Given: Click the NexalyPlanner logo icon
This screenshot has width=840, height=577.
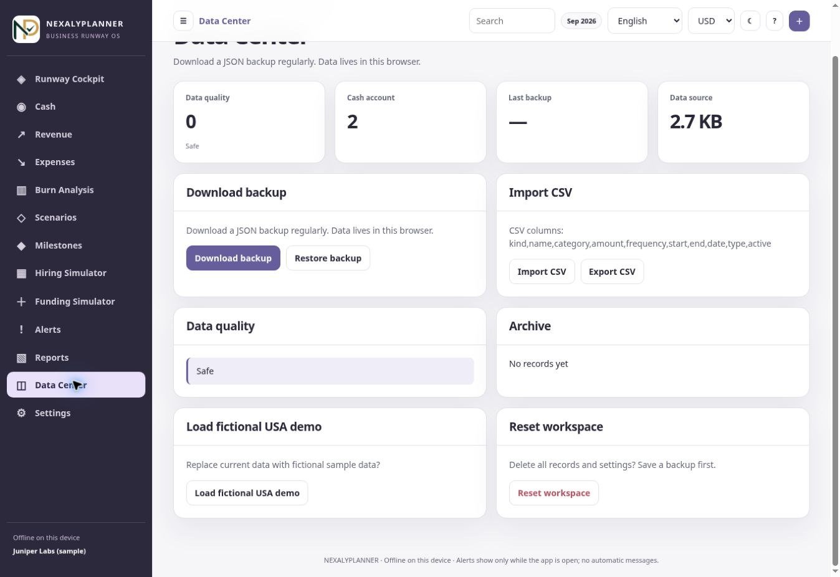Looking at the screenshot, I should pyautogui.click(x=26, y=29).
